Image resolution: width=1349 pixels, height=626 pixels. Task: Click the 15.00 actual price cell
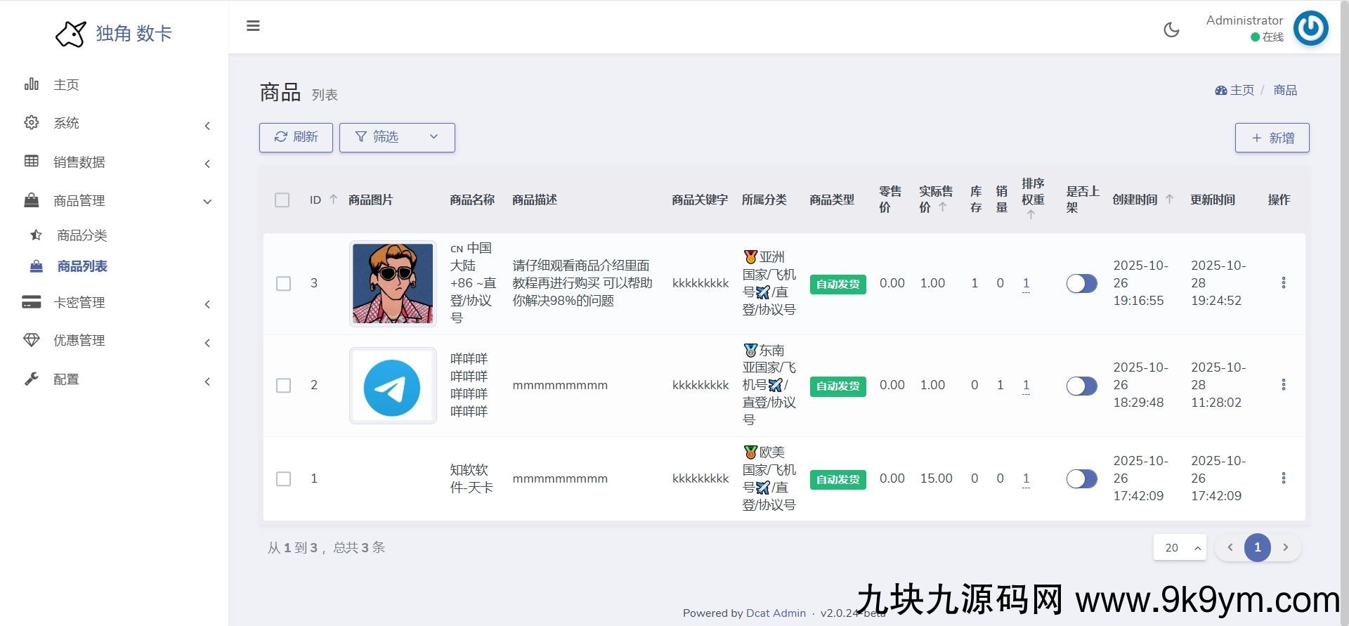click(x=936, y=478)
